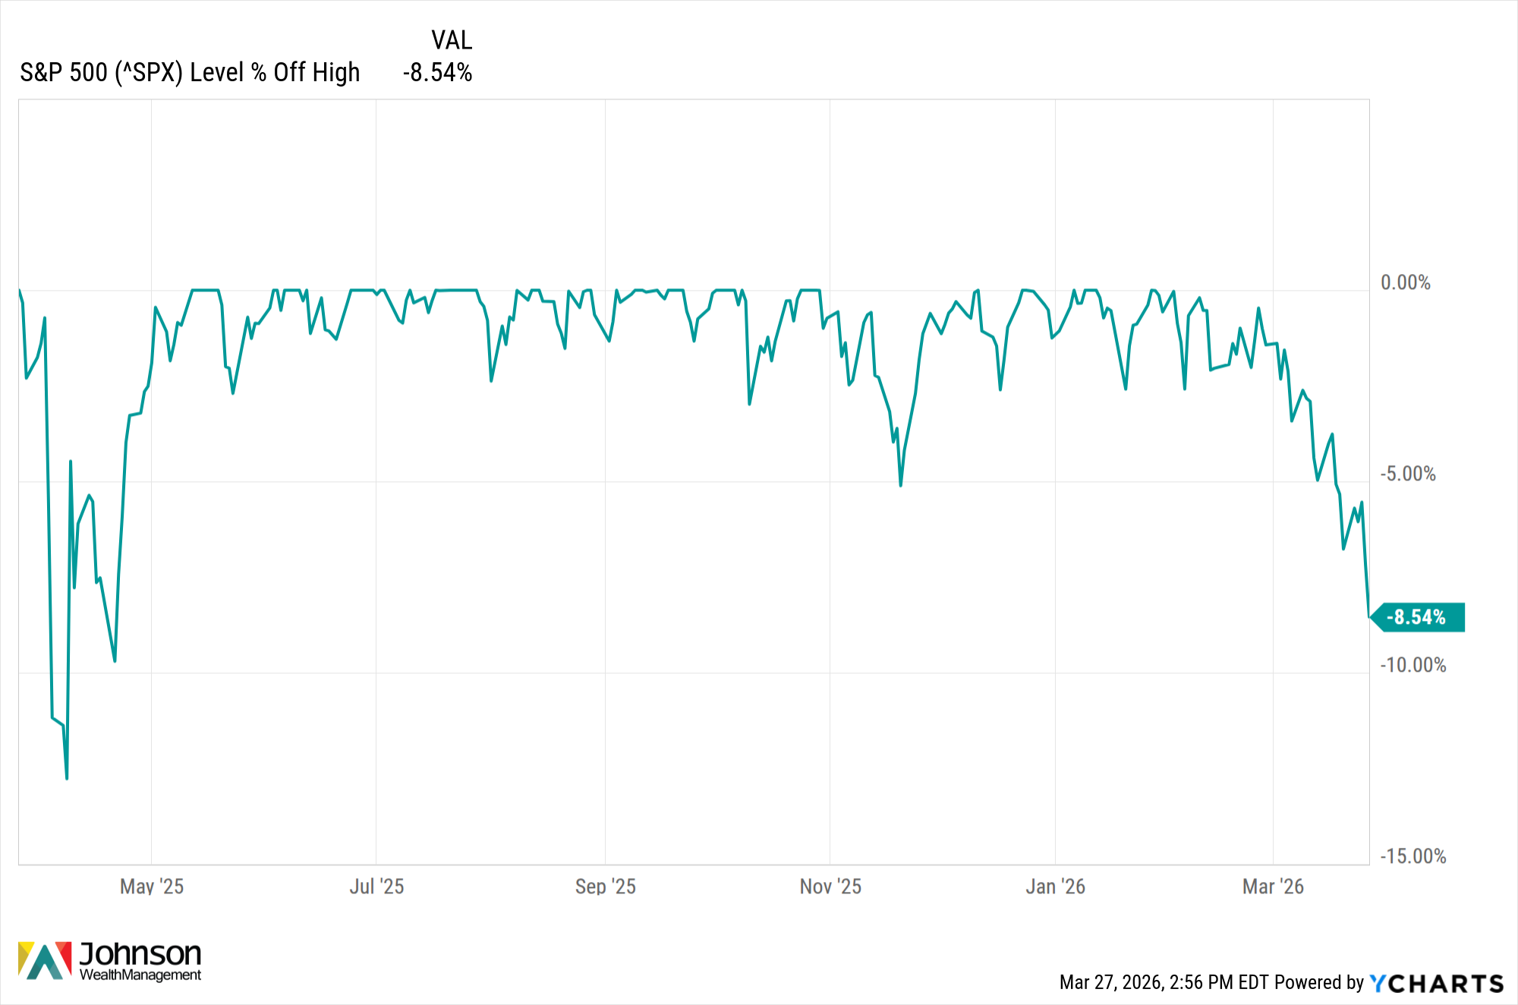Click the Nov '25 x-axis label

830,886
